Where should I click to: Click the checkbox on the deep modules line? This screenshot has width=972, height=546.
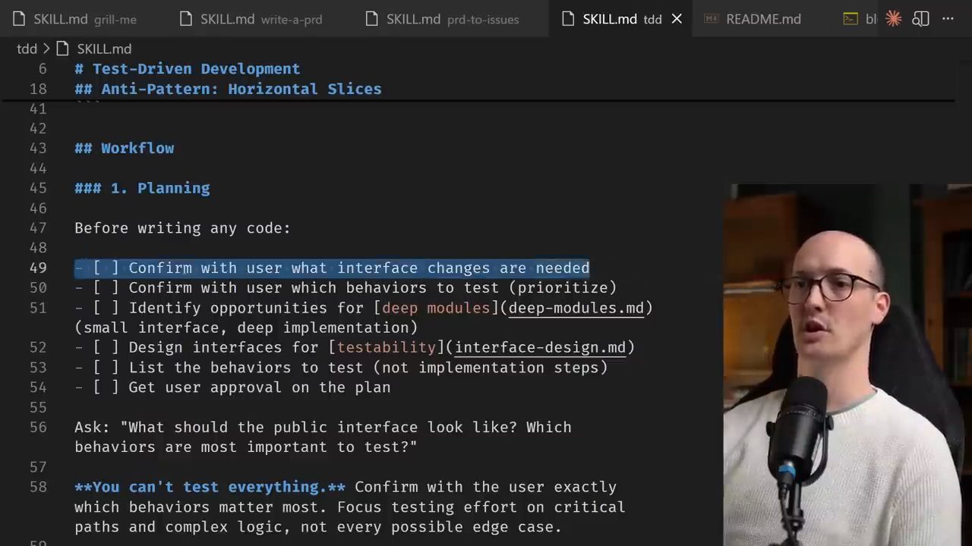pos(106,308)
